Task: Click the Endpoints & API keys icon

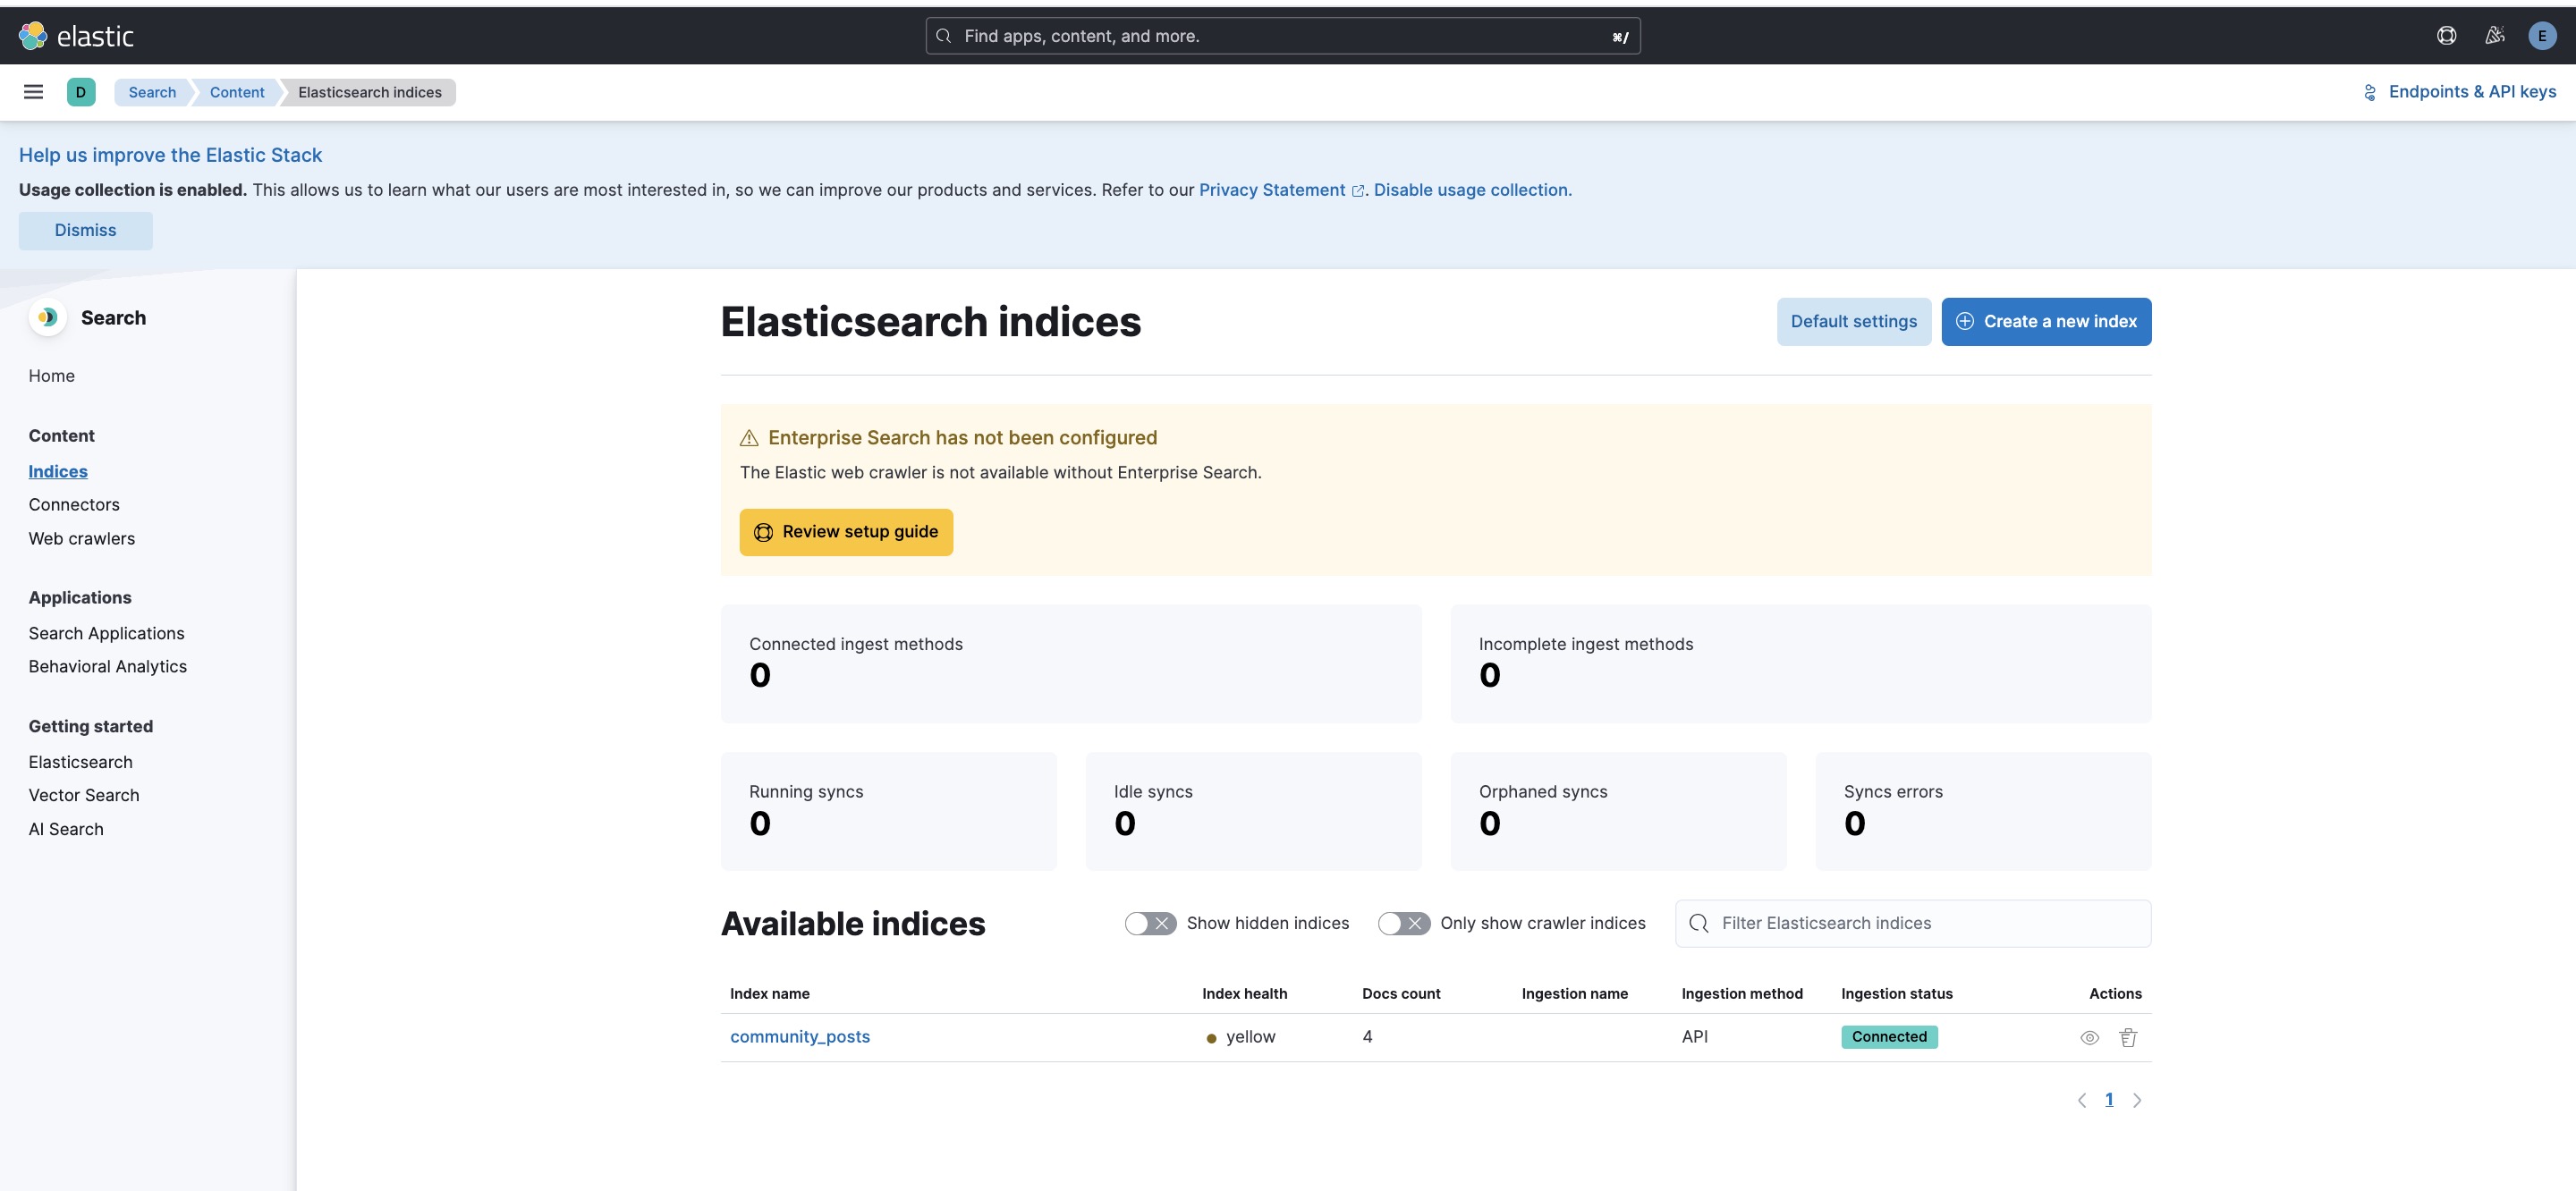Action: pyautogui.click(x=2369, y=92)
